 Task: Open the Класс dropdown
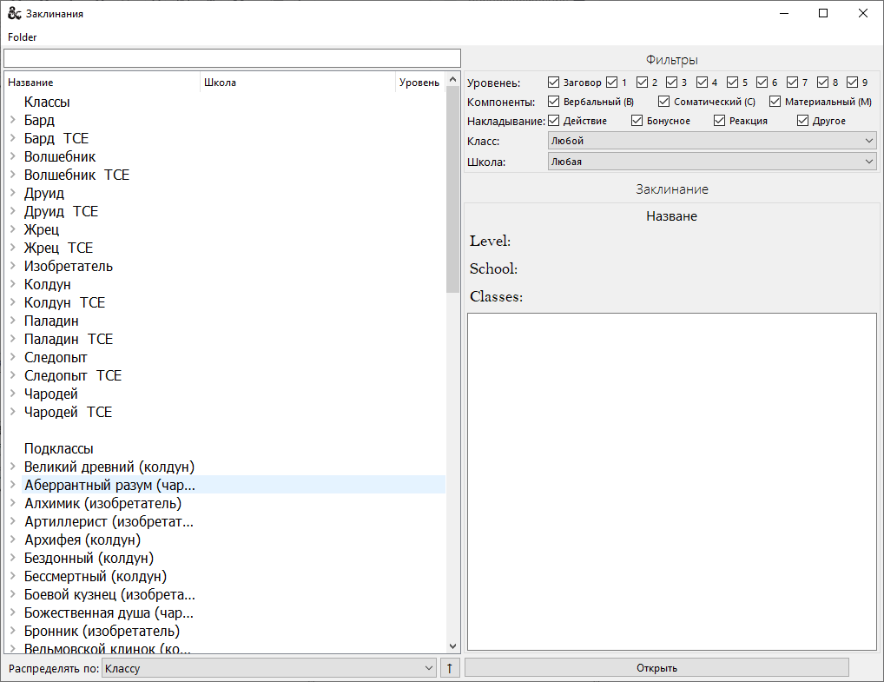tap(711, 141)
